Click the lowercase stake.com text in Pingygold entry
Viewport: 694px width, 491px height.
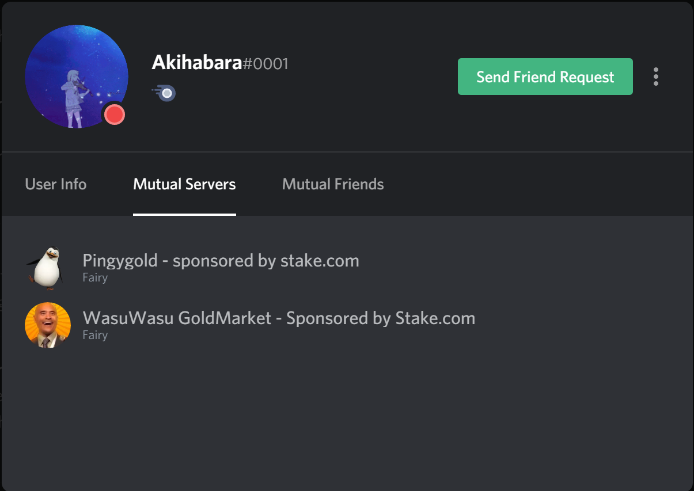[x=320, y=261]
